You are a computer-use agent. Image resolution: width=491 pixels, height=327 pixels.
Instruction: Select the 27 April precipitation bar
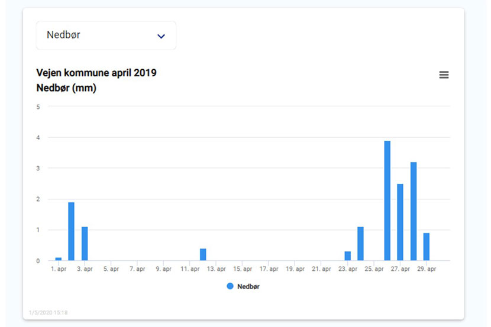coord(400,222)
